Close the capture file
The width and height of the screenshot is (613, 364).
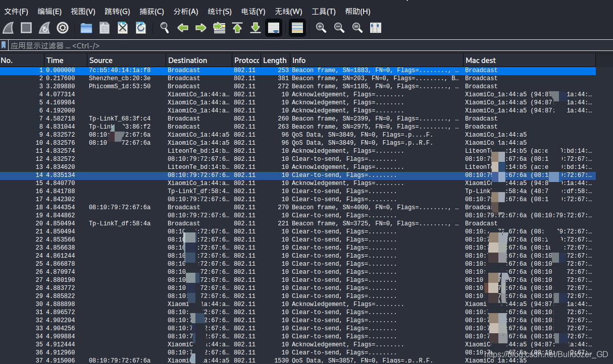click(x=123, y=28)
